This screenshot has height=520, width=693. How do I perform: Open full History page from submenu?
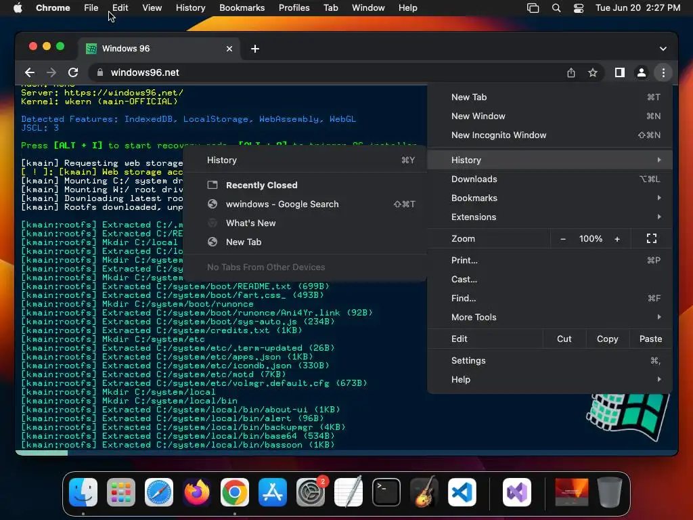coord(305,160)
